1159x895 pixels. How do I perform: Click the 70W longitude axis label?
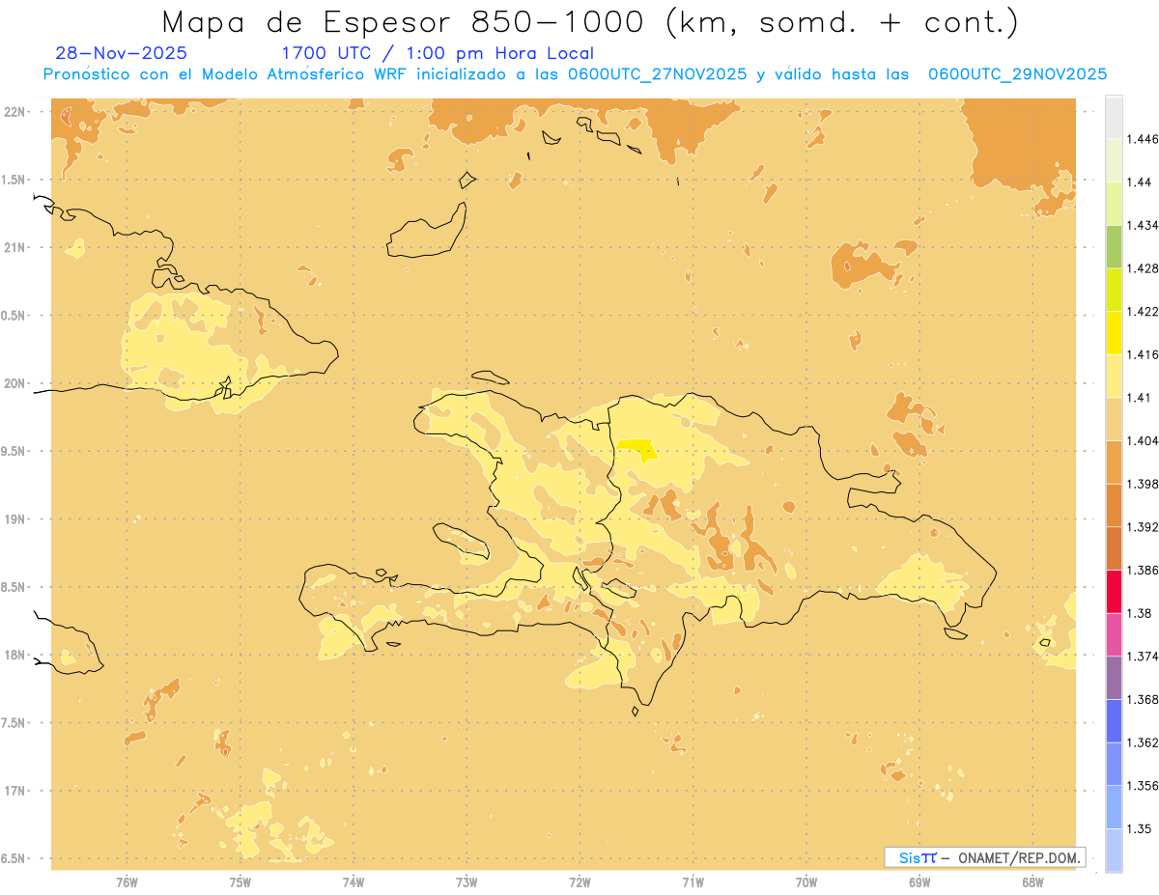pos(806,881)
